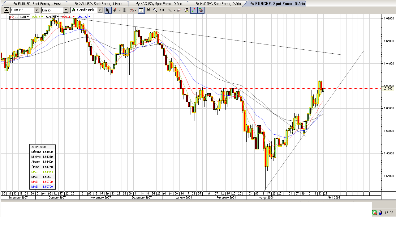Screen dimensions: 396x247
Task: Click the Aberto 1,61490 row
Action: 42,162
